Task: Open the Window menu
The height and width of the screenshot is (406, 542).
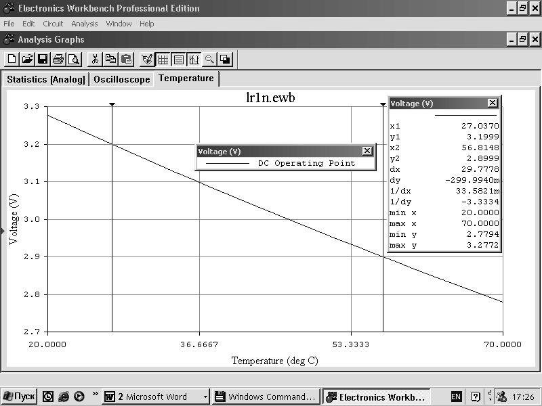Action: tap(119, 24)
